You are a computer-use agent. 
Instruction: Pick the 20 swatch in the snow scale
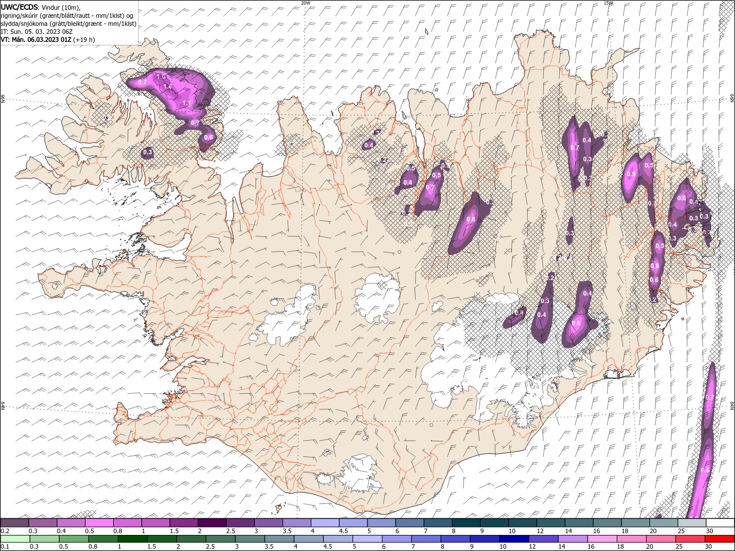(x=663, y=523)
